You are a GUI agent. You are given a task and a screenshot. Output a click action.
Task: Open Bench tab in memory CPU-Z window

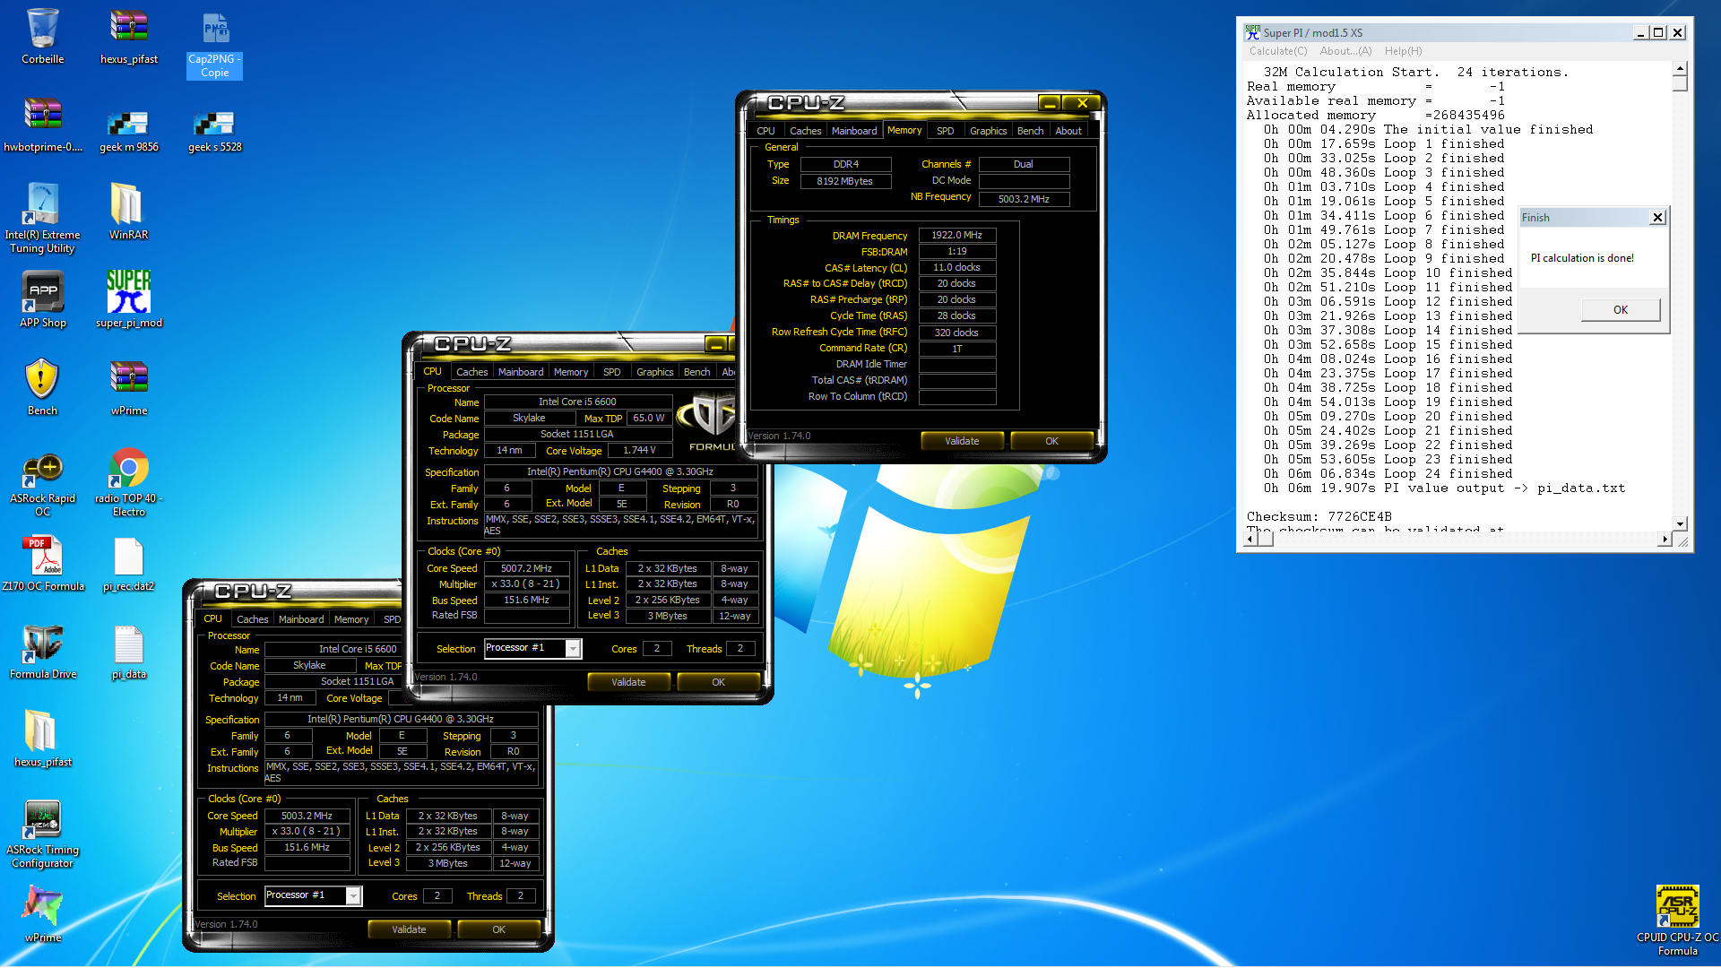tap(1030, 131)
